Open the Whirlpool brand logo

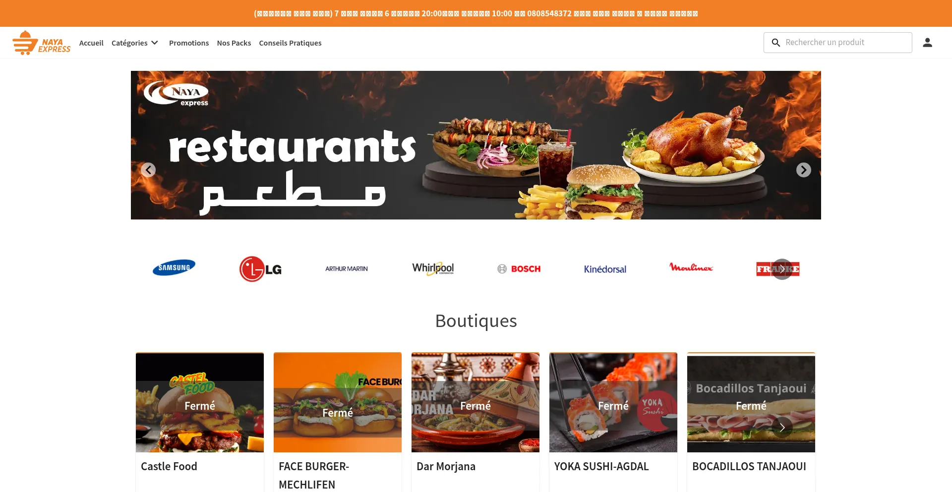(433, 269)
